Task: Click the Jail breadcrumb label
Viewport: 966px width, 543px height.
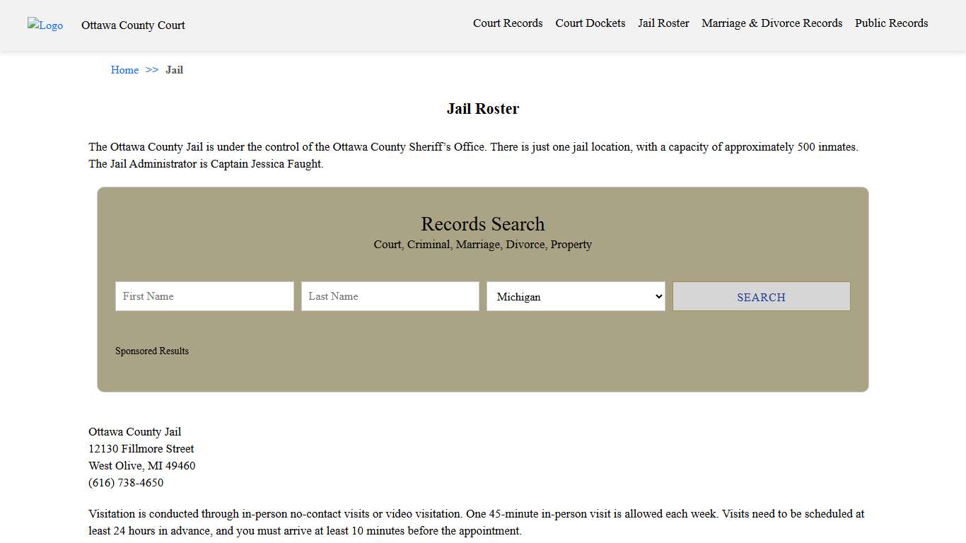Action: click(x=174, y=70)
